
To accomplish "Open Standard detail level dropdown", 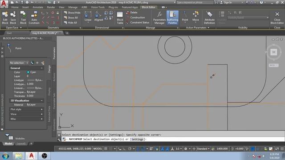I will click(x=203, y=148).
